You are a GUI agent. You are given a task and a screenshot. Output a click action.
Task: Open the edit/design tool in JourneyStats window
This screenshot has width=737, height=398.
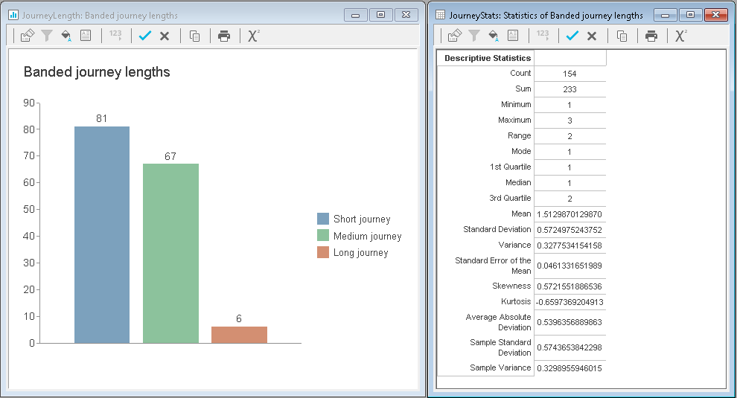pos(455,36)
